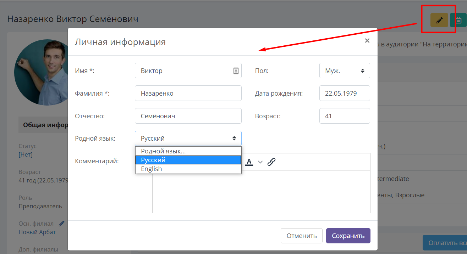Click the Дата рождения field
Screen dimensions: 467x254
pos(345,93)
